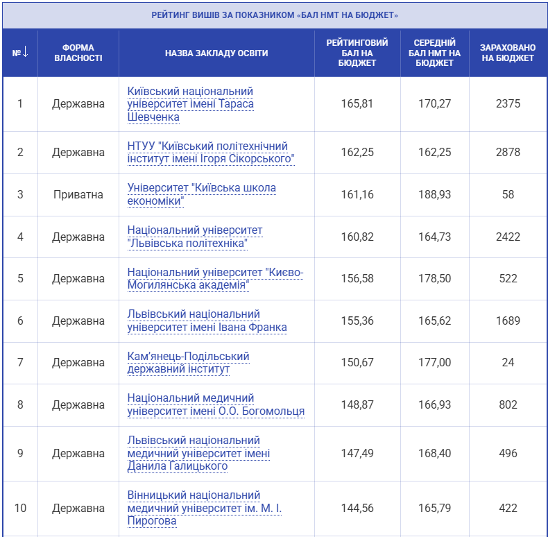Select the 188,93 average score cell
Image resolution: width=548 pixels, height=537 pixels.
[x=434, y=194]
